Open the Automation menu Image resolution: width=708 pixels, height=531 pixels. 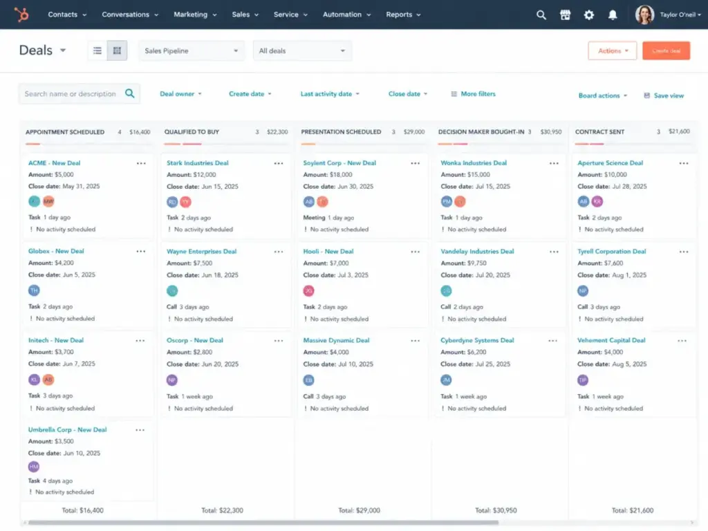pos(347,15)
